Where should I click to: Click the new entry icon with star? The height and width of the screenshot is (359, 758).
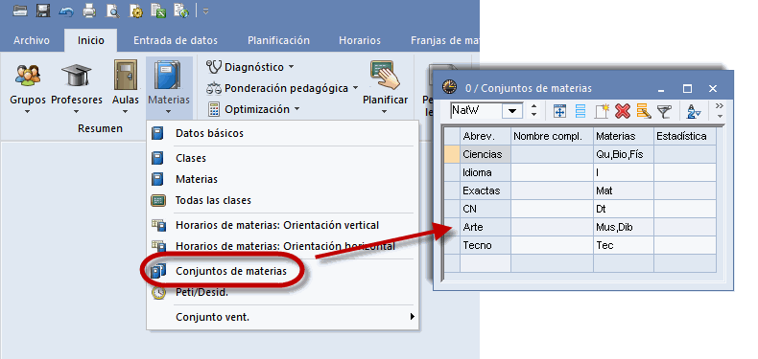(602, 111)
